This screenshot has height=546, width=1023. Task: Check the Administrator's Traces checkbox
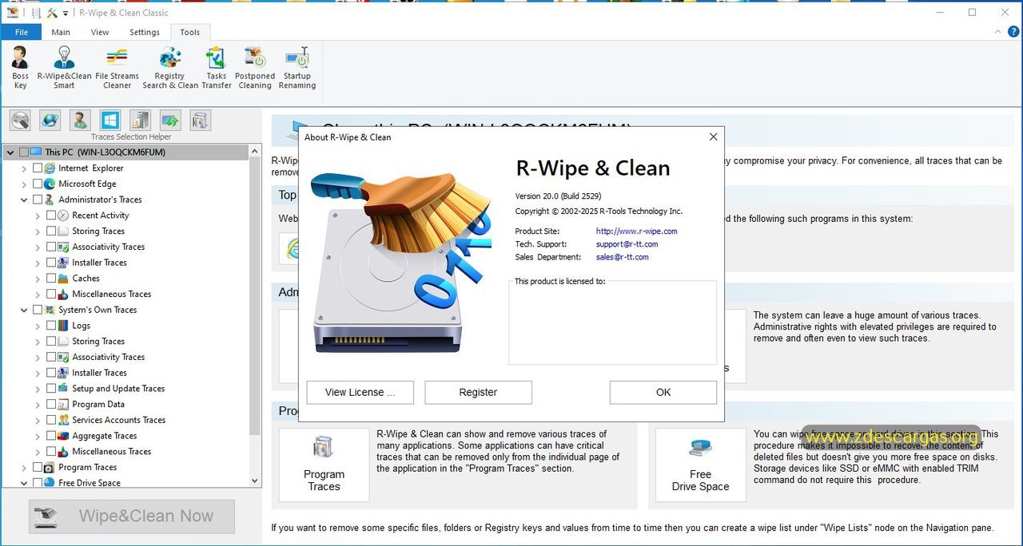[x=37, y=200]
